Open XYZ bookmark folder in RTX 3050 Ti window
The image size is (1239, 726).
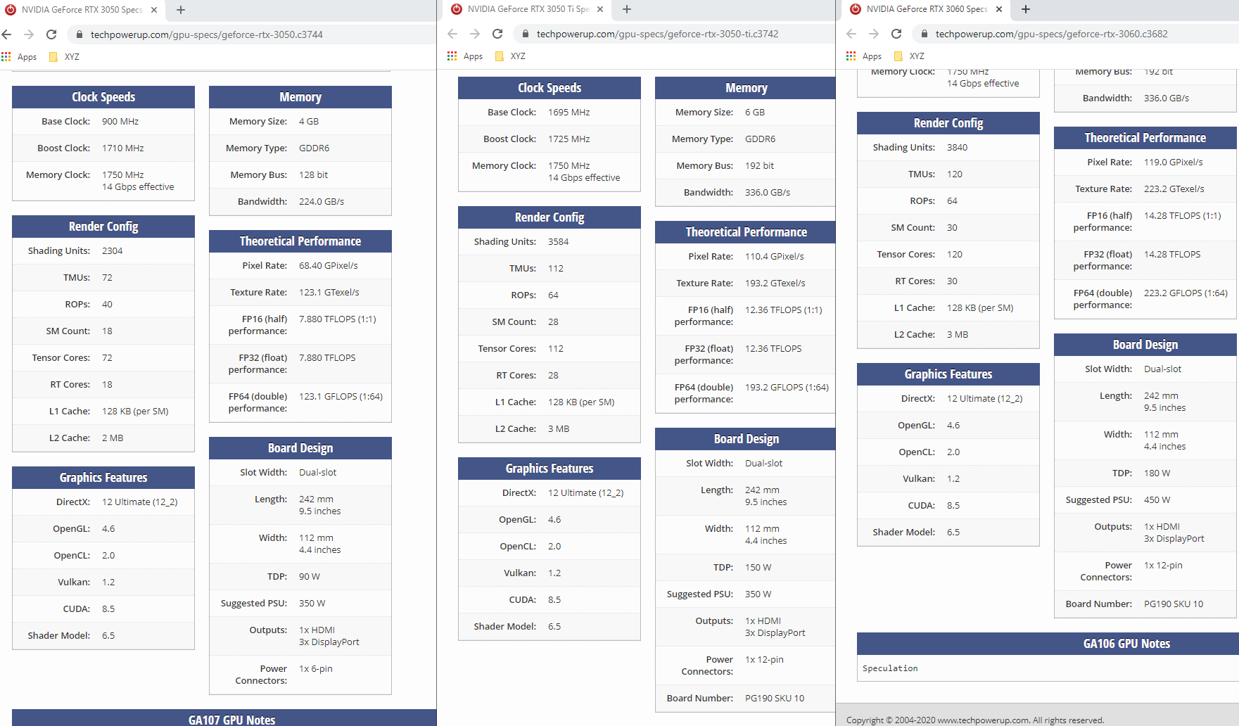pos(510,56)
